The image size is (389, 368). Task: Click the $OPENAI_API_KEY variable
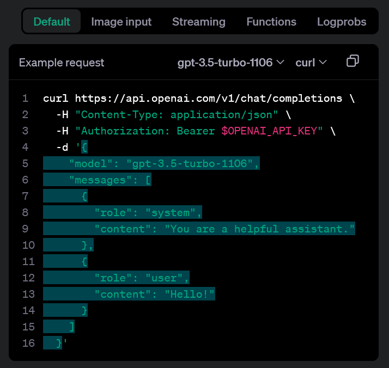click(x=269, y=131)
